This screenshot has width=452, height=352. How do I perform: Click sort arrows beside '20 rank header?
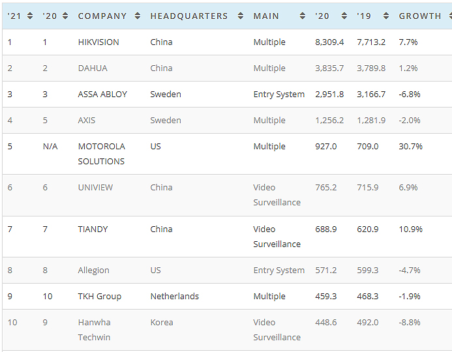[65, 16]
